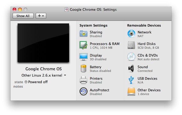Open the Hard Disks drive icon
Image resolution: width=182 pixels, height=115 pixels.
pyautogui.click(x=131, y=45)
